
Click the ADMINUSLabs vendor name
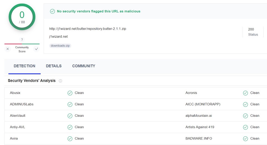point(22,104)
